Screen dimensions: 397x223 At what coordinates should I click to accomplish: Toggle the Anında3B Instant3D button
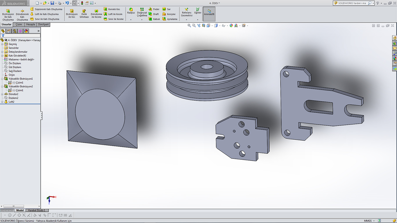tap(209, 14)
